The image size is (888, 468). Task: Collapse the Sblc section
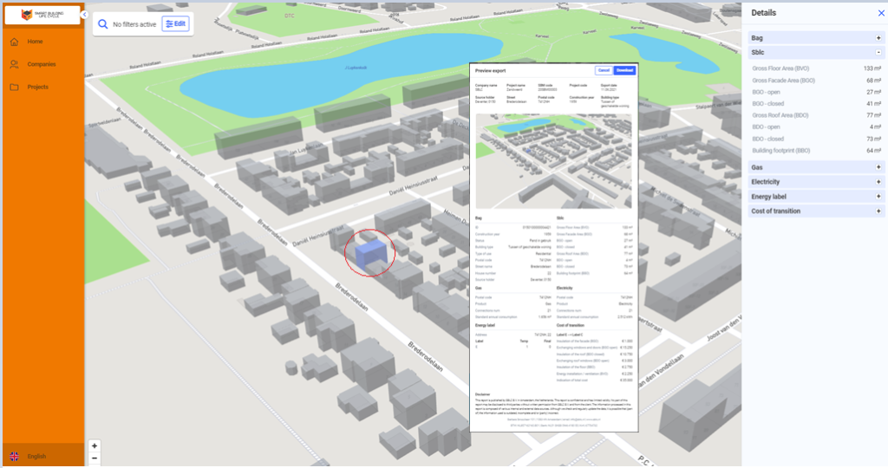pyautogui.click(x=878, y=52)
